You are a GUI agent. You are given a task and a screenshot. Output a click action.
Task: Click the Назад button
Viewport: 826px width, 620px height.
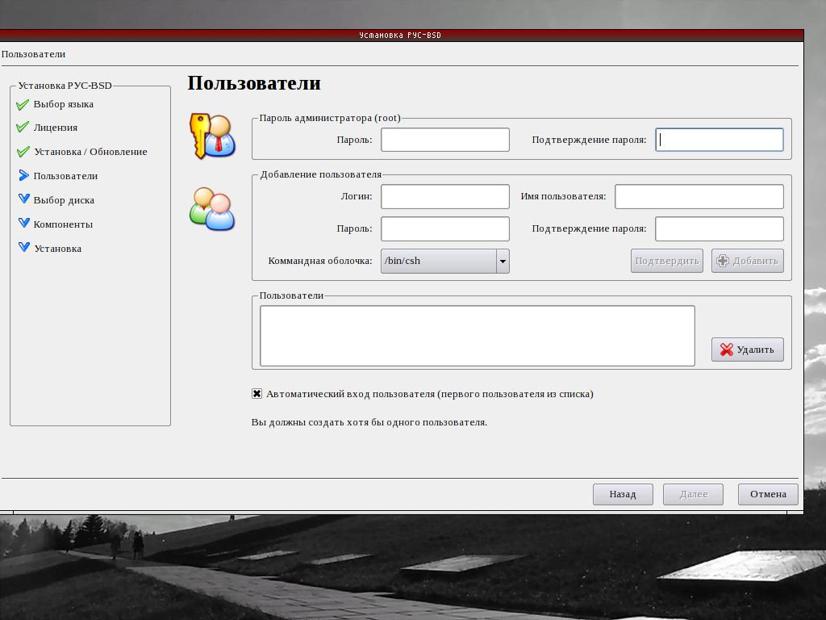622,494
